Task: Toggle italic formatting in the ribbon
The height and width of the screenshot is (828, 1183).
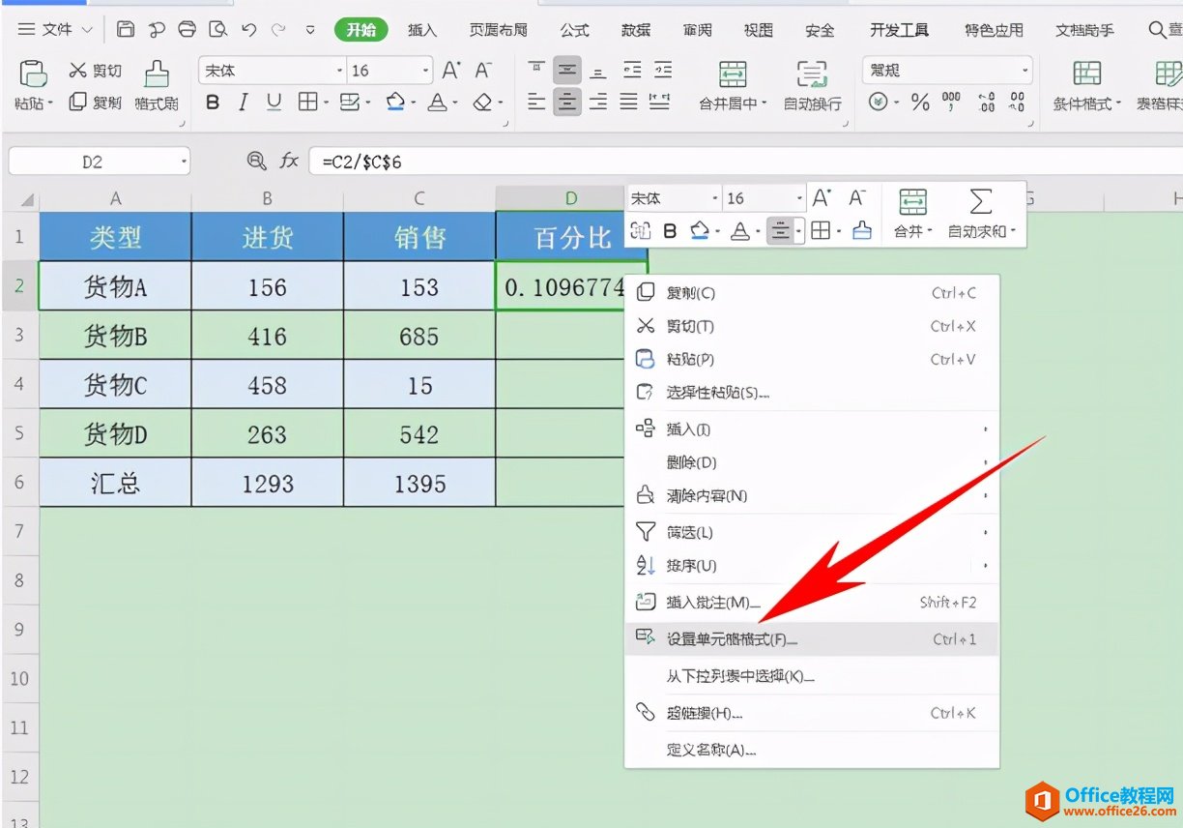Action: click(244, 103)
